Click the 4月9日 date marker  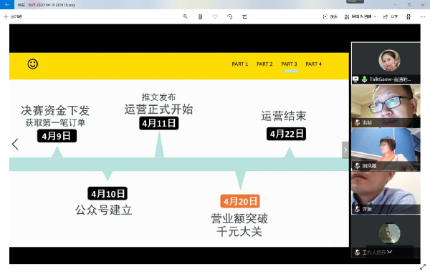point(57,136)
